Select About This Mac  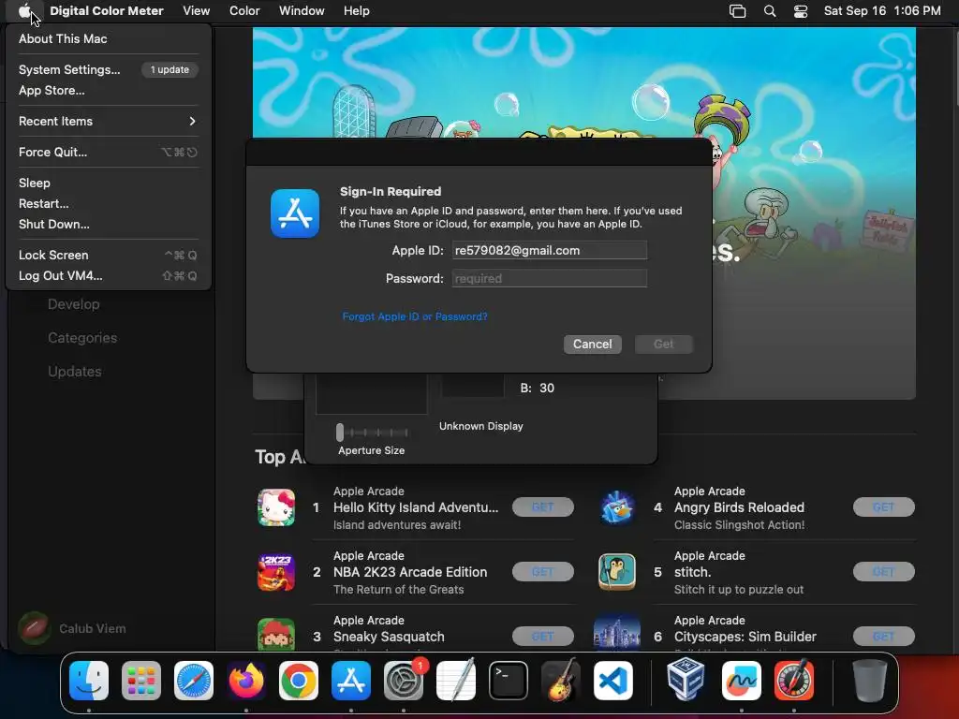(x=108, y=38)
